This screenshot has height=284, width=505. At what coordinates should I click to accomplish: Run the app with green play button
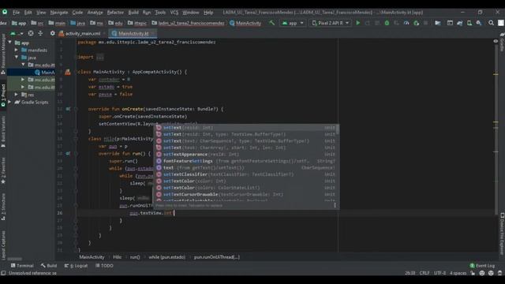pos(357,23)
